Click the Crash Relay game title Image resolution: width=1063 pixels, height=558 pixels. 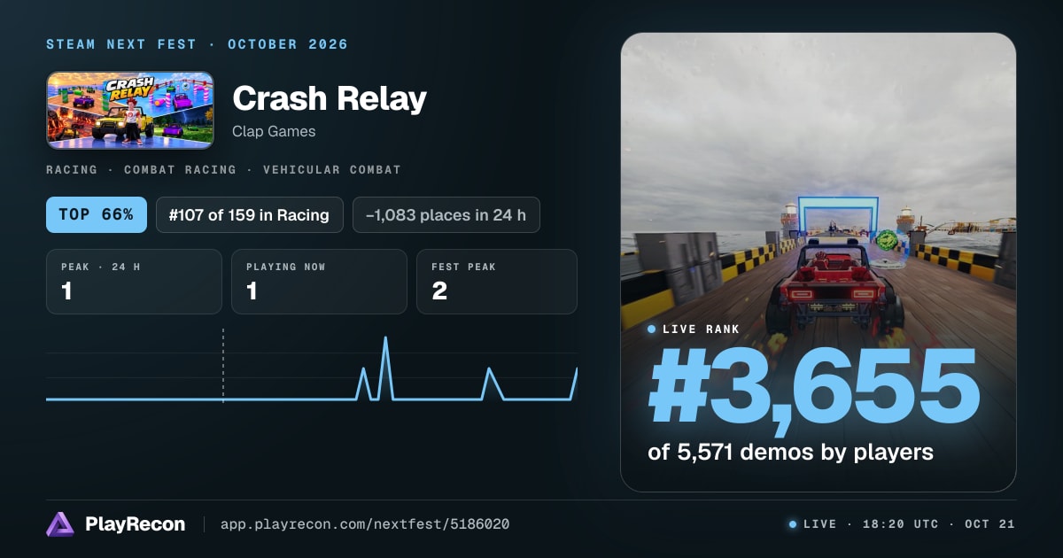[330, 98]
